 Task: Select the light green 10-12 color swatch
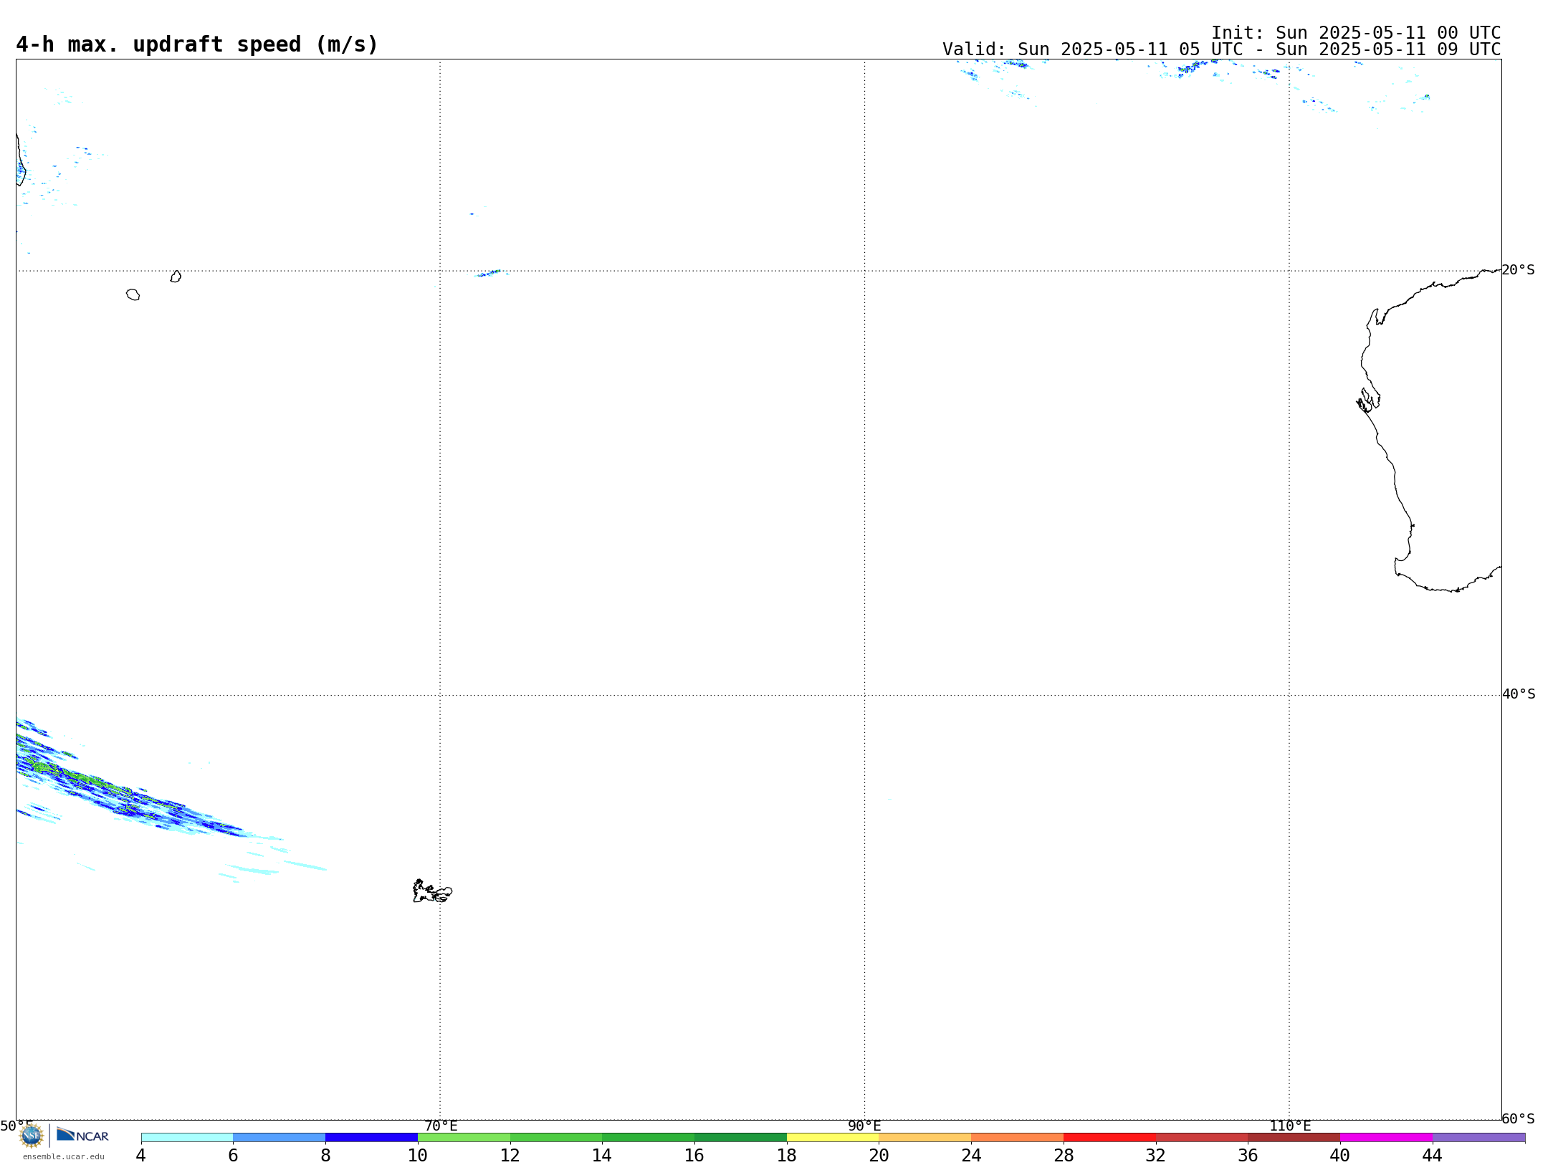click(x=464, y=1138)
